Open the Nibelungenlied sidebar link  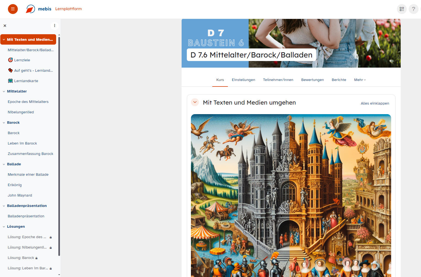(x=21, y=112)
